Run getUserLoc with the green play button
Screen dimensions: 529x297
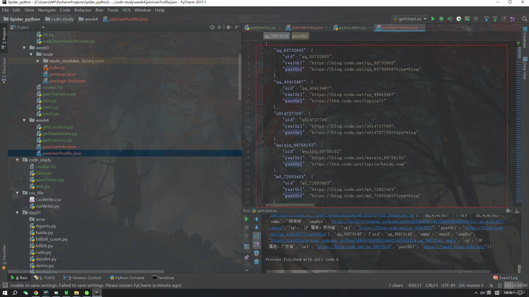click(x=433, y=19)
